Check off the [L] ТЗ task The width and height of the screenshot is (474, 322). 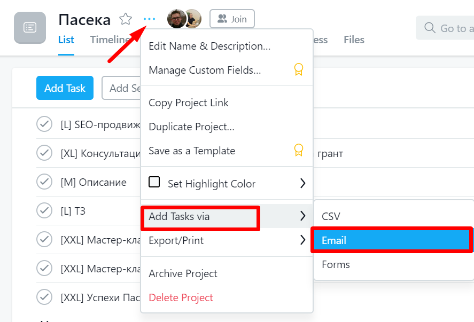pos(44,211)
